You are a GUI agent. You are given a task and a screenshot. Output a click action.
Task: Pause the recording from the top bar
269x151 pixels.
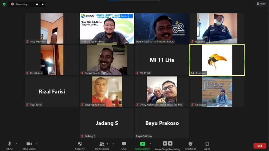click(x=37, y=4)
